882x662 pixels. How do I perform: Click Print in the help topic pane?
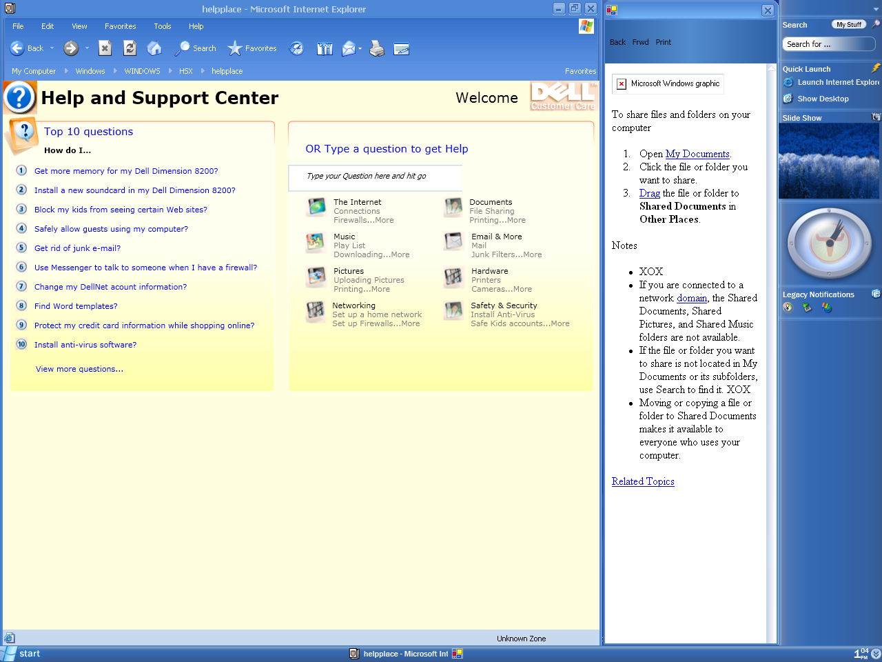click(x=664, y=42)
